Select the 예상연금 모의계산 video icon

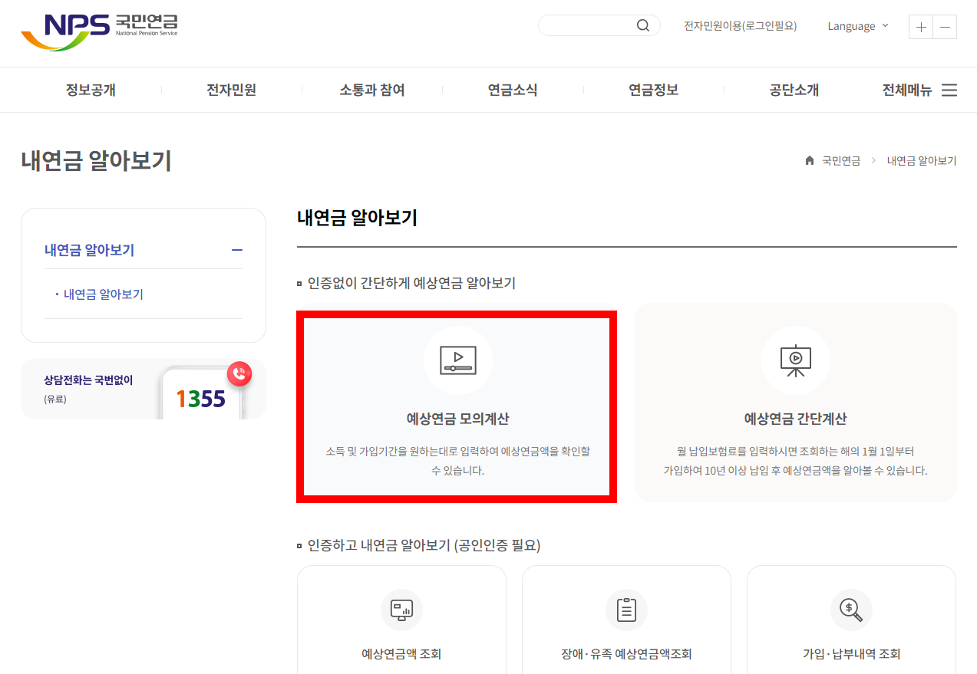457,360
